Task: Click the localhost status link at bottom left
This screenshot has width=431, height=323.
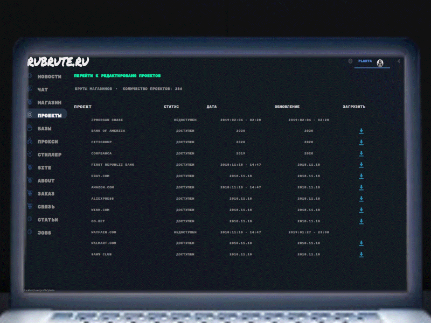Action: pos(39,290)
